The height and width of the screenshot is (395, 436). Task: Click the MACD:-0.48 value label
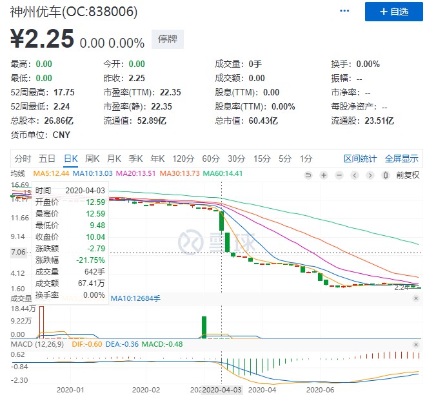click(162, 344)
